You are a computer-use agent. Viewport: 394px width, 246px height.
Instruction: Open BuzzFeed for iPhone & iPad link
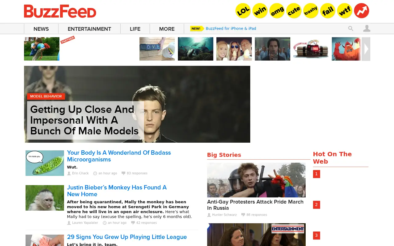231,29
